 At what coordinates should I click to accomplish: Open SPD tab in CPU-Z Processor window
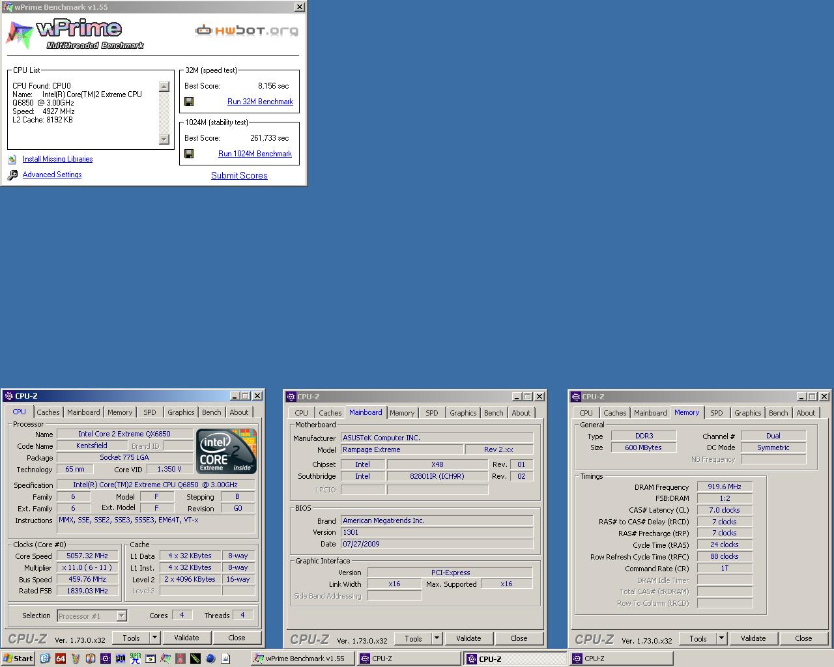tap(150, 412)
